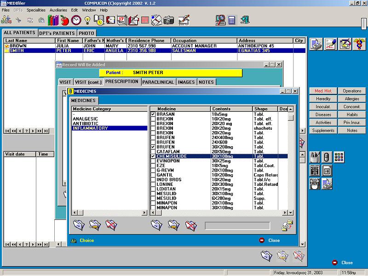Open the calendar page 17 toolbar icon
Viewport: 368px width, 276px height.
click(x=122, y=20)
